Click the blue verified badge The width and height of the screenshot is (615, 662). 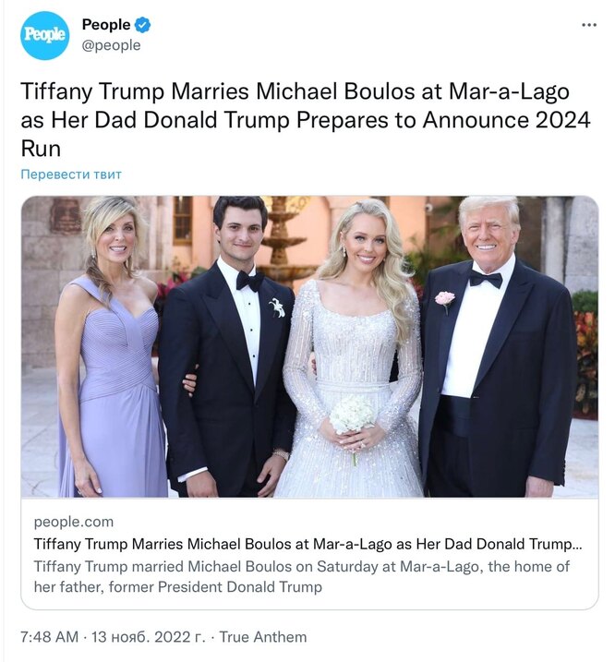pyautogui.click(x=143, y=25)
